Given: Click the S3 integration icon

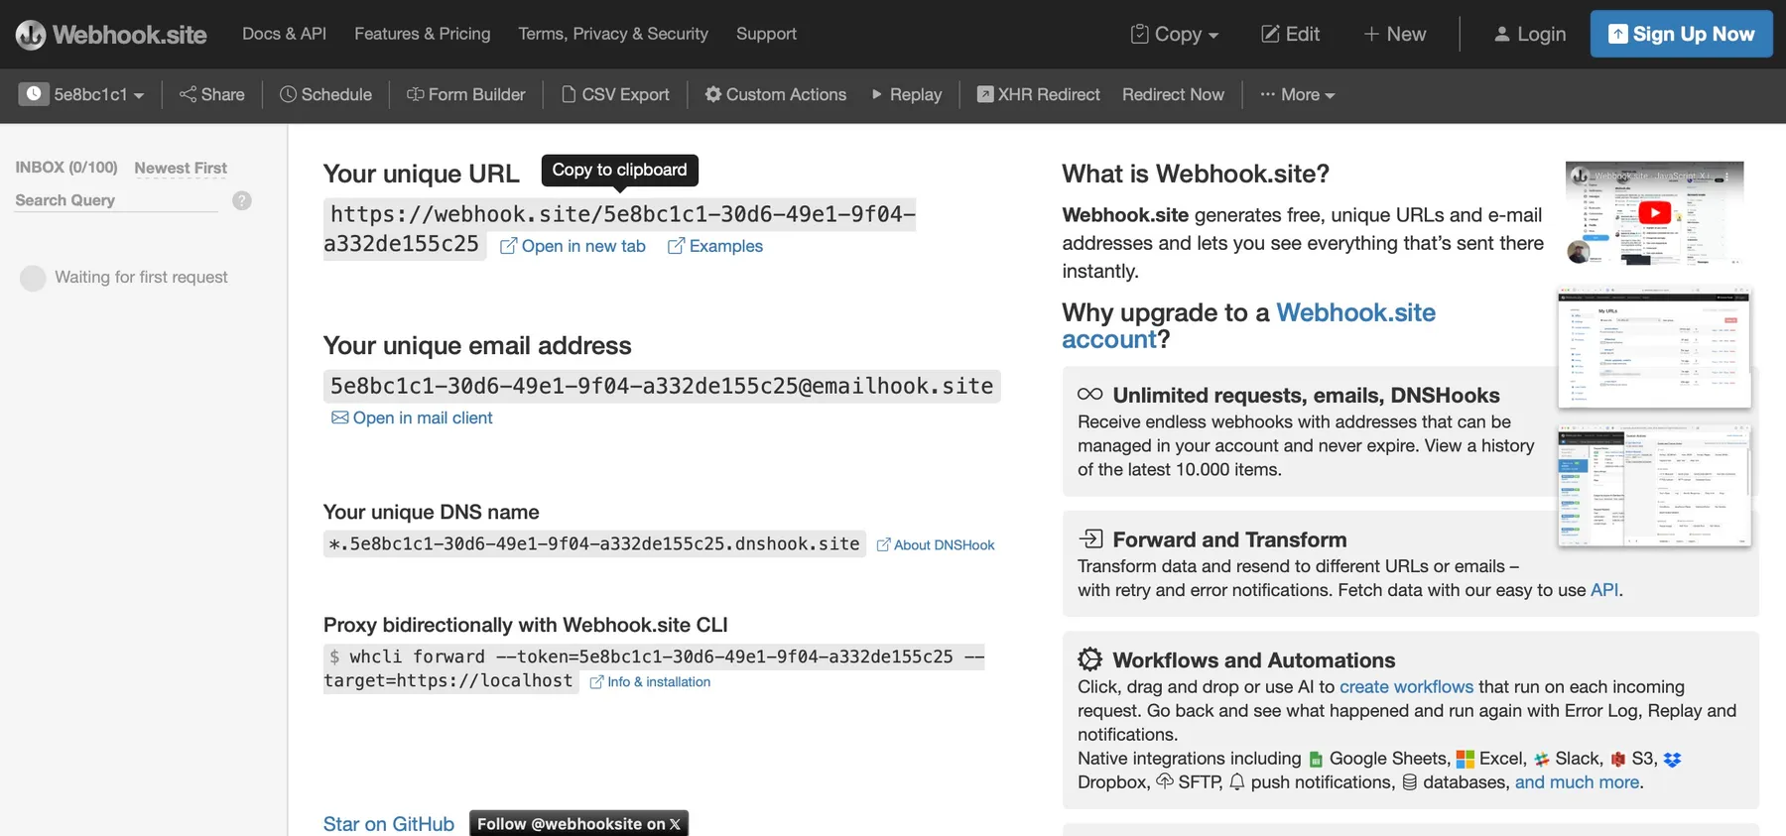Looking at the screenshot, I should (1618, 760).
